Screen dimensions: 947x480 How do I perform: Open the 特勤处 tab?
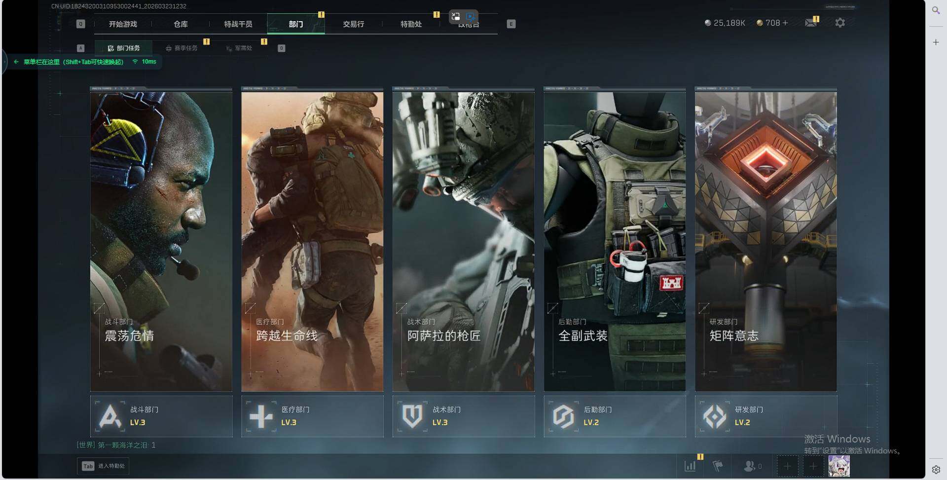coord(411,24)
